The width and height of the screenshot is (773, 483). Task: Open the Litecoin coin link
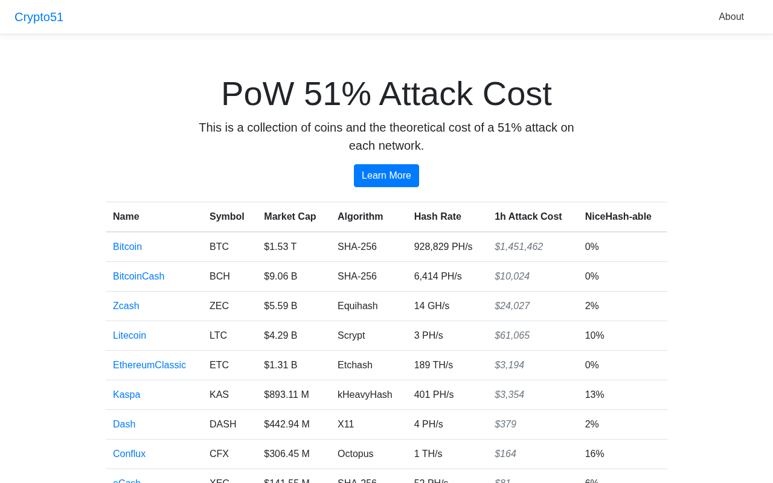point(129,336)
